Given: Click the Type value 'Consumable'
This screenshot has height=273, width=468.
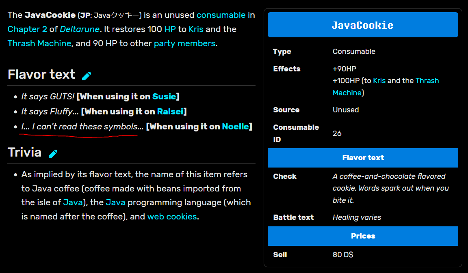Looking at the screenshot, I should coord(354,52).
